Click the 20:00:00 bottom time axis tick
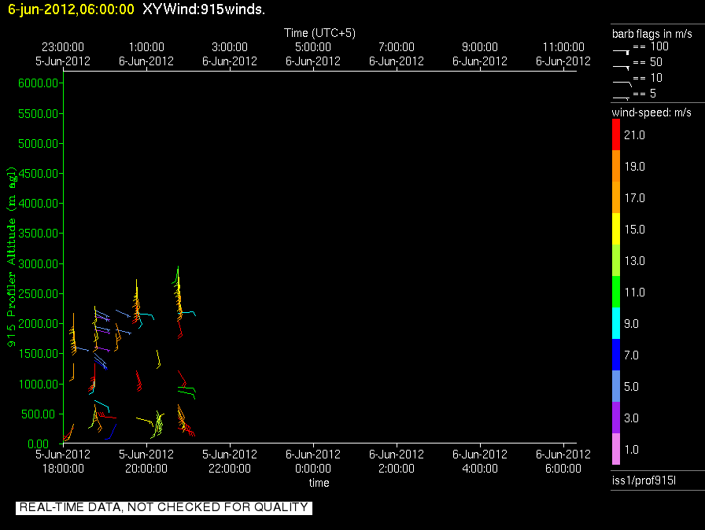This screenshot has height=530, width=705. point(146,468)
